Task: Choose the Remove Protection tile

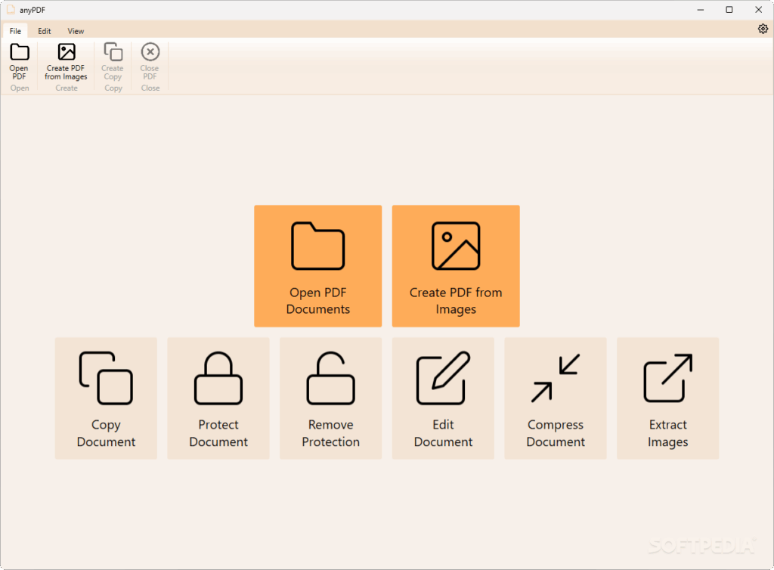Action: [331, 398]
